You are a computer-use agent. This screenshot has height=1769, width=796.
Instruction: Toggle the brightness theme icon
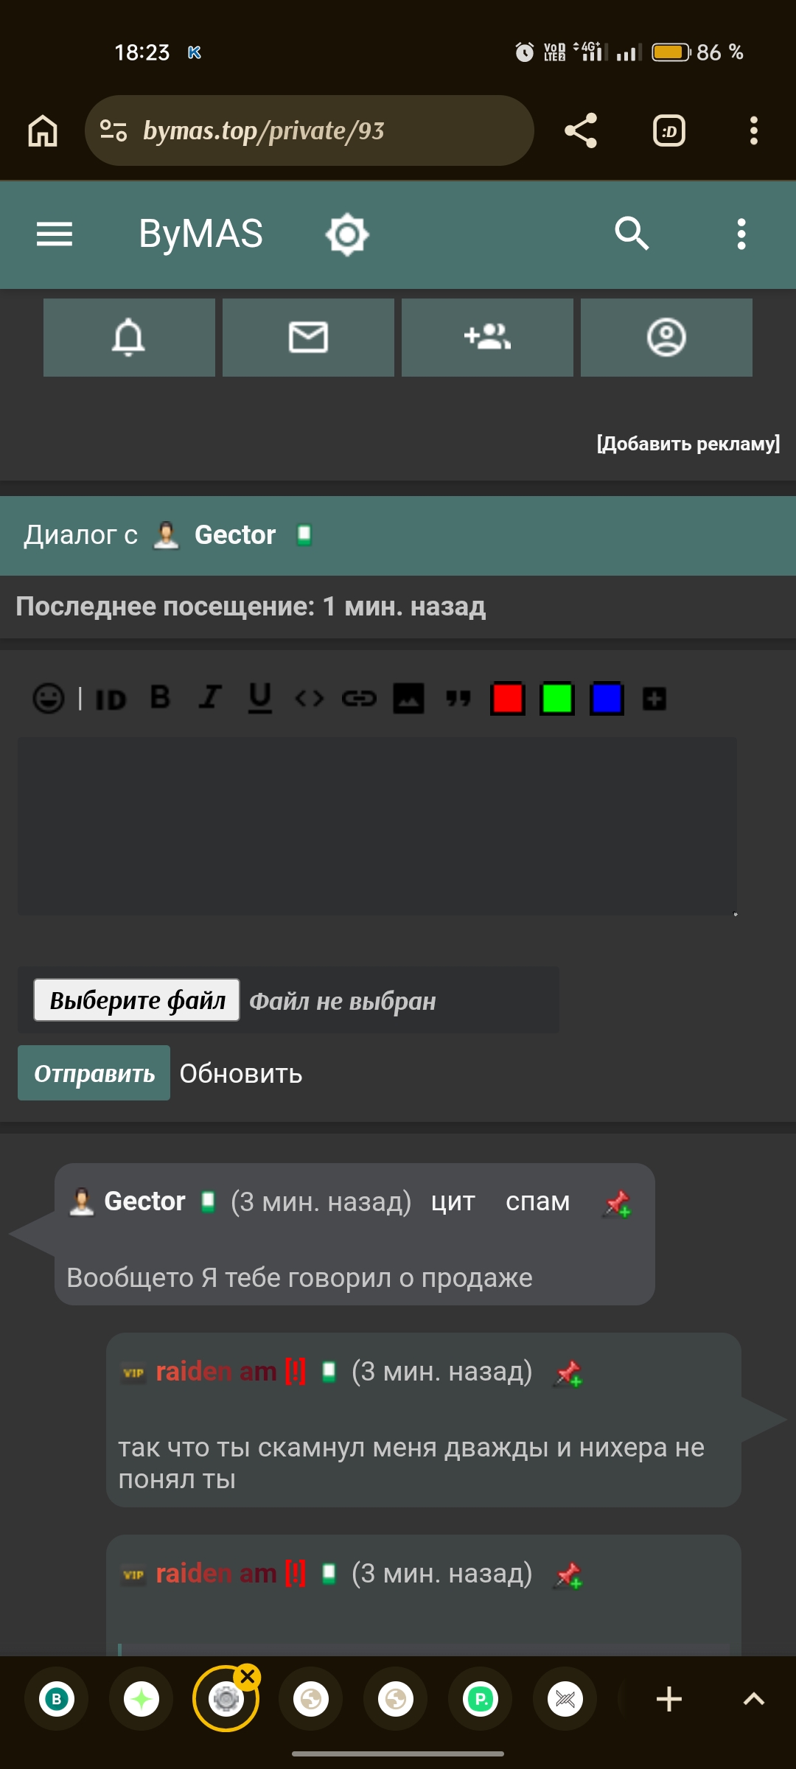pos(347,235)
